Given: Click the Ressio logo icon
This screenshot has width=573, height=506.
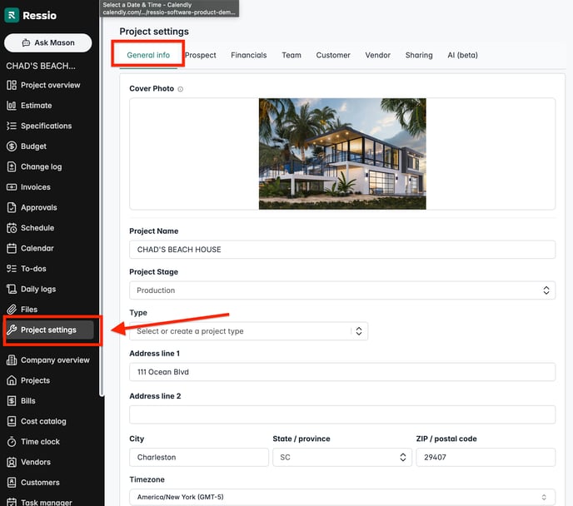Looking at the screenshot, I should click(x=12, y=15).
